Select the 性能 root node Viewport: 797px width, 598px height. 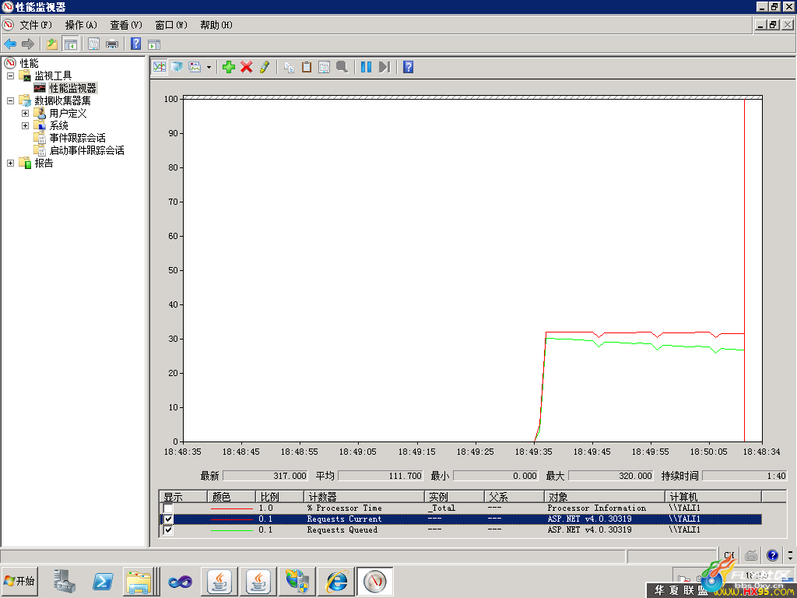[x=29, y=63]
